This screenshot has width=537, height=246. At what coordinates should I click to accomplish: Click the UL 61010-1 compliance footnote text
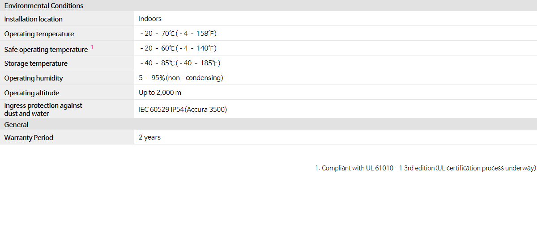click(x=426, y=168)
